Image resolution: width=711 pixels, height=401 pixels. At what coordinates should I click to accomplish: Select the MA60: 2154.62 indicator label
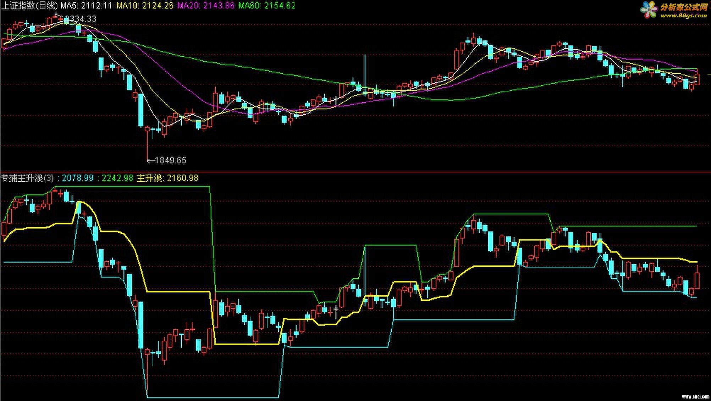267,6
